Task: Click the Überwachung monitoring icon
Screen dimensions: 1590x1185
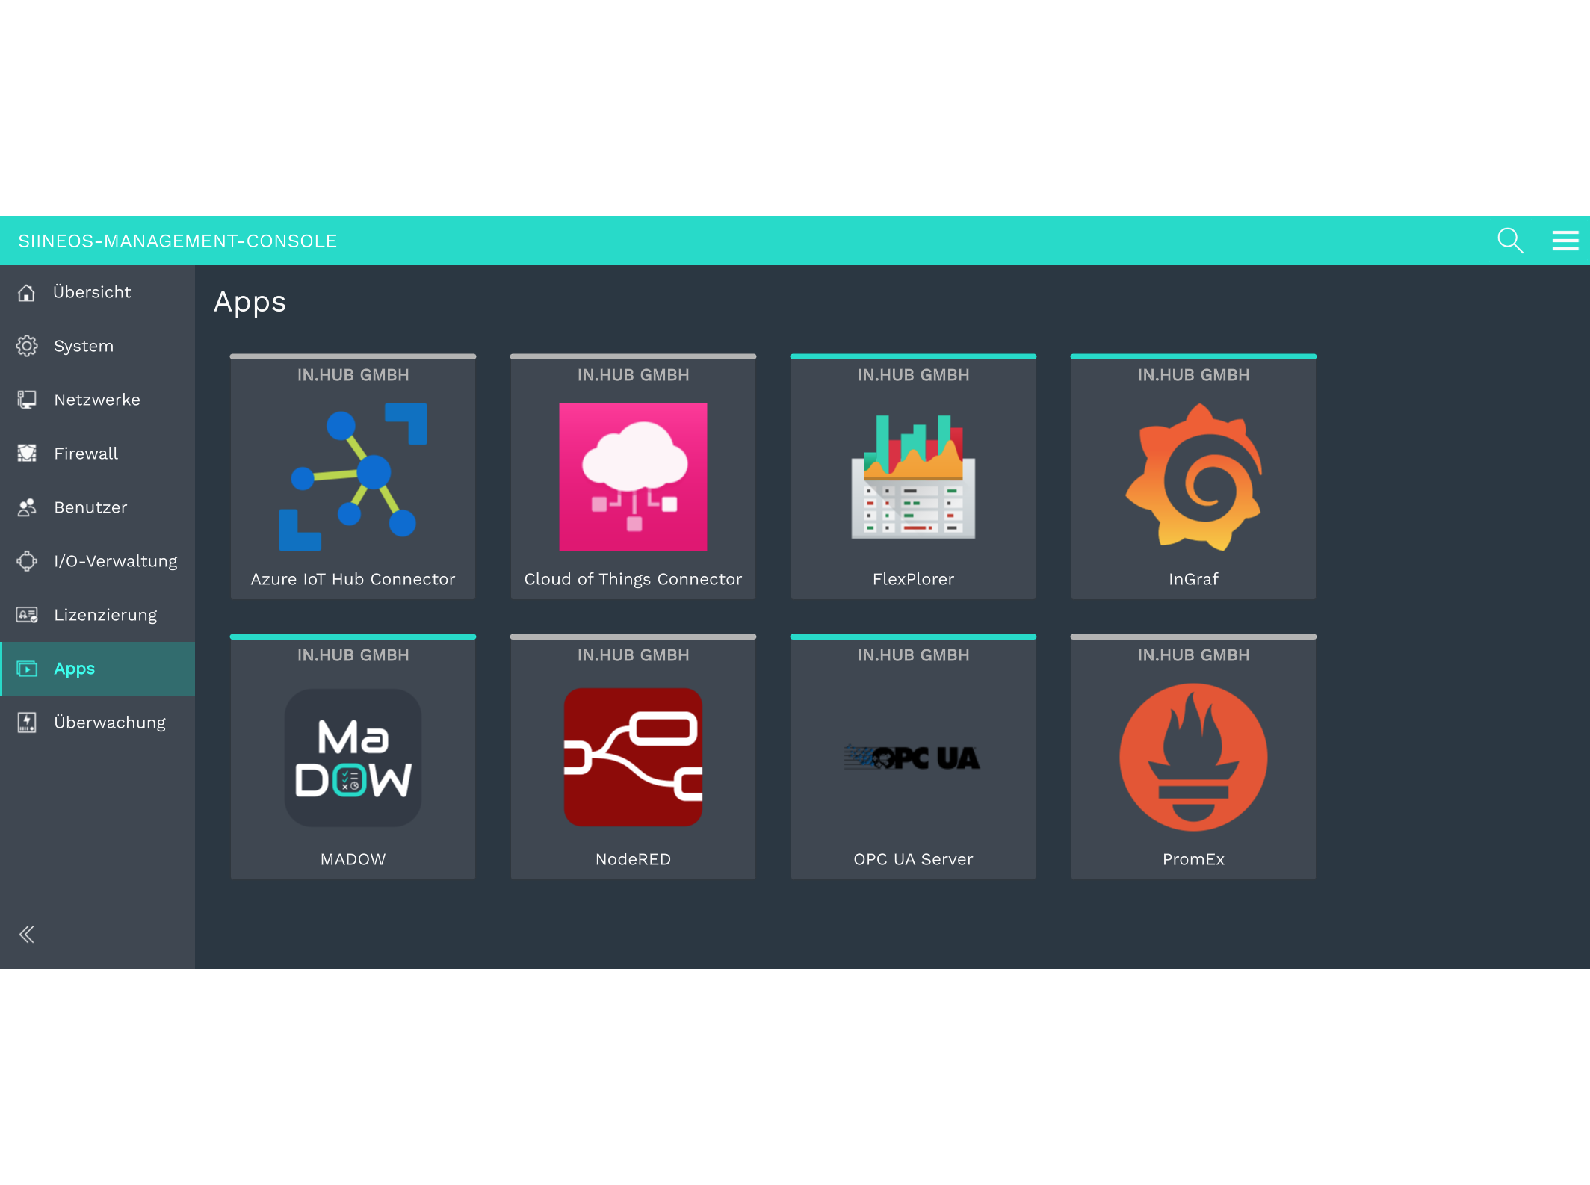Action: tap(27, 723)
